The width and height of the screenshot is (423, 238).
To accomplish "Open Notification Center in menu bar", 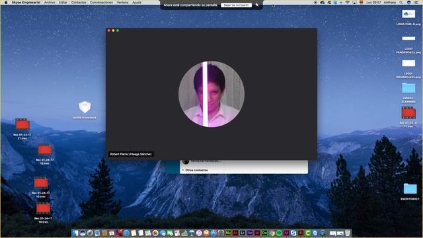I will pos(416,3).
